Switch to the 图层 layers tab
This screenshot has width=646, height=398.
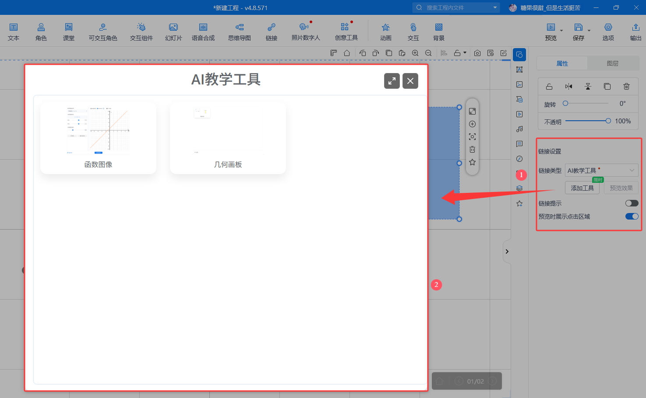(612, 63)
